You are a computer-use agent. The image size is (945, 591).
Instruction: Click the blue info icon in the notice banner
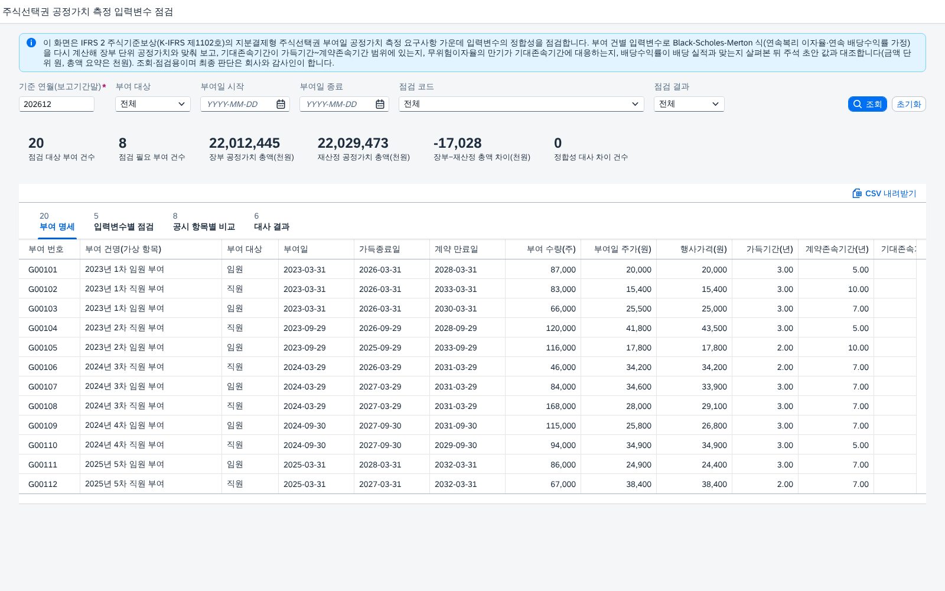click(31, 43)
